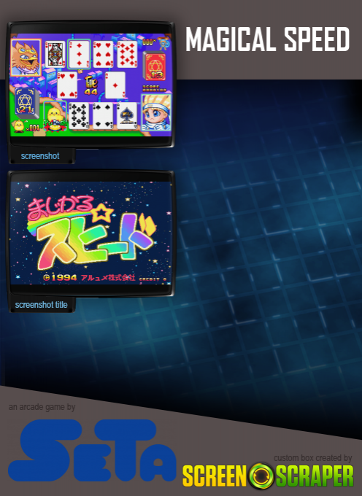Select the ace of spades card
The height and width of the screenshot is (496, 362).
tap(127, 116)
